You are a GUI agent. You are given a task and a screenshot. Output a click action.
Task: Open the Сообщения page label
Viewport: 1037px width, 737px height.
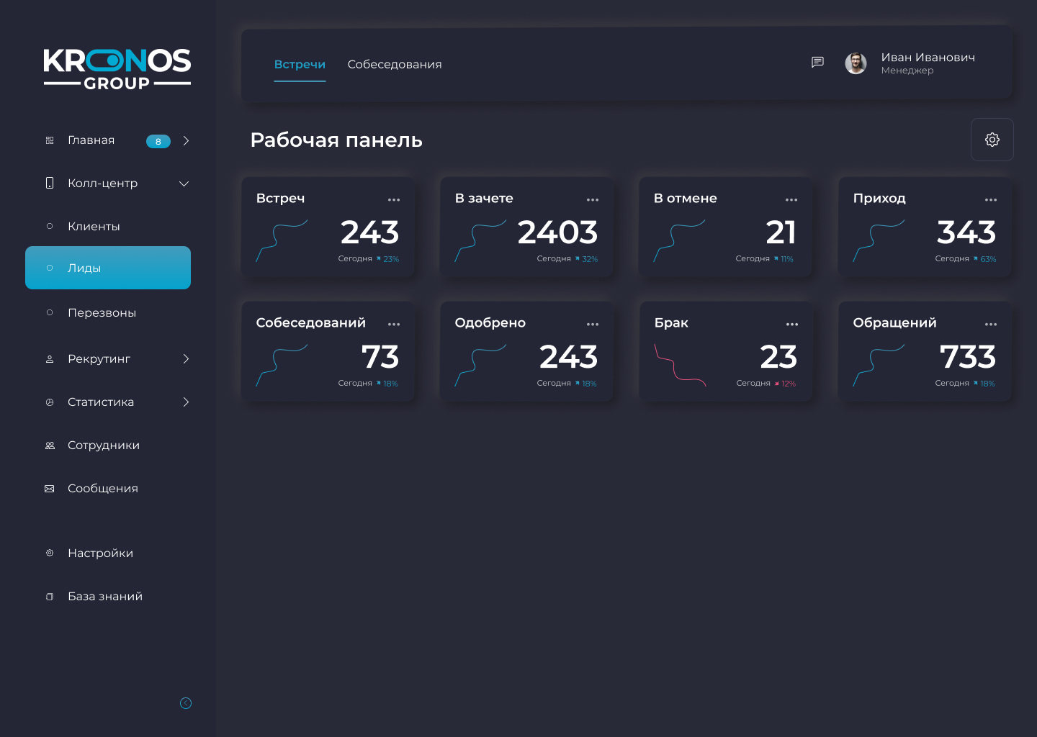point(103,489)
